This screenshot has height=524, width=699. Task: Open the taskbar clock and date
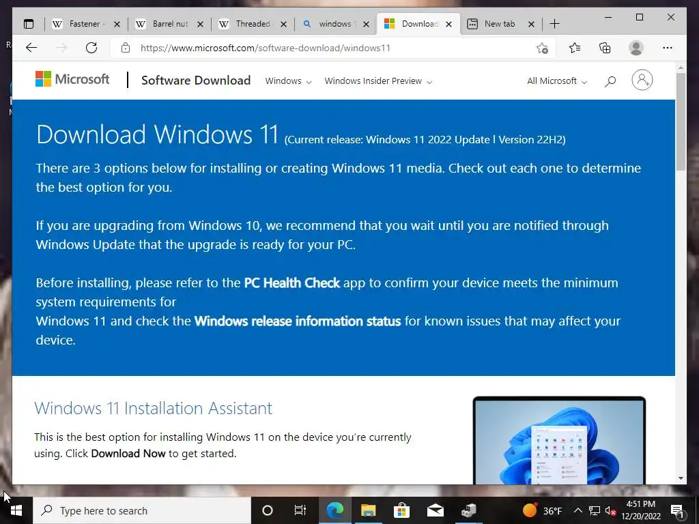pyautogui.click(x=641, y=510)
